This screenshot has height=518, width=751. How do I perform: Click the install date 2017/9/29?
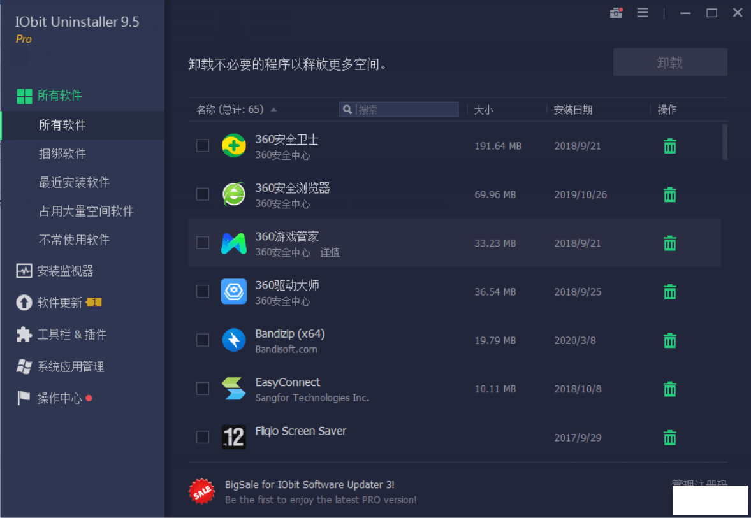578,438
